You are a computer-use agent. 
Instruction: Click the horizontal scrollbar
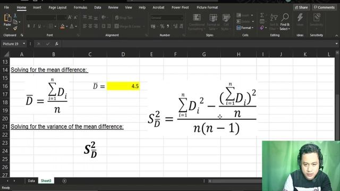click(x=235, y=181)
